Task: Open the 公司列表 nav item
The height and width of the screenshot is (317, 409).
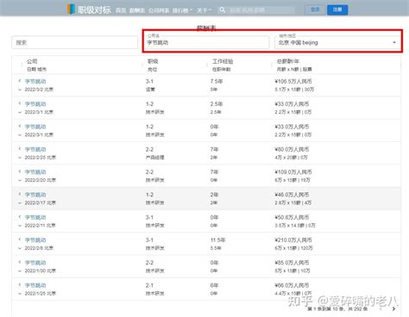Action: pyautogui.click(x=159, y=10)
